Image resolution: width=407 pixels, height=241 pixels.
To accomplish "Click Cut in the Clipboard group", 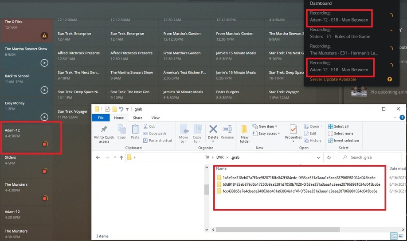I will [x=149, y=126].
